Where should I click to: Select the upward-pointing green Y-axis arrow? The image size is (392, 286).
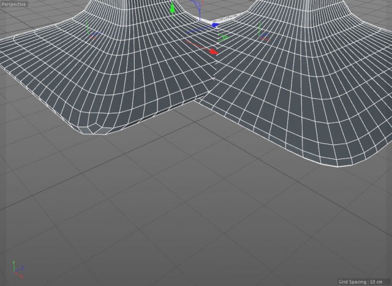172,7
